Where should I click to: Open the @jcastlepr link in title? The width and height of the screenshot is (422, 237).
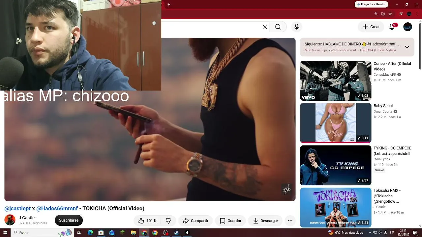[x=17, y=208]
